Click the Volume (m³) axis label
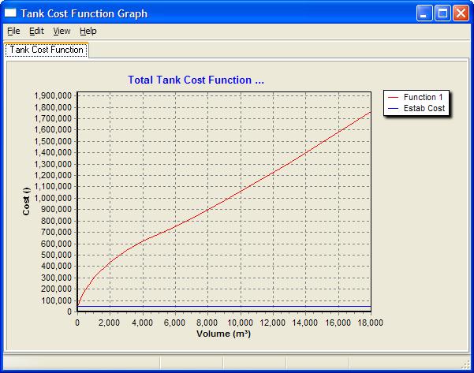 tap(224, 334)
